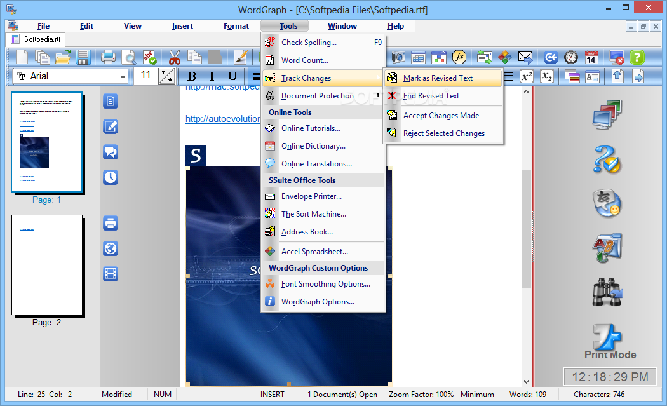Click the blue right-arrow page icon
Screen dimensions: 667x406
tap(638, 77)
